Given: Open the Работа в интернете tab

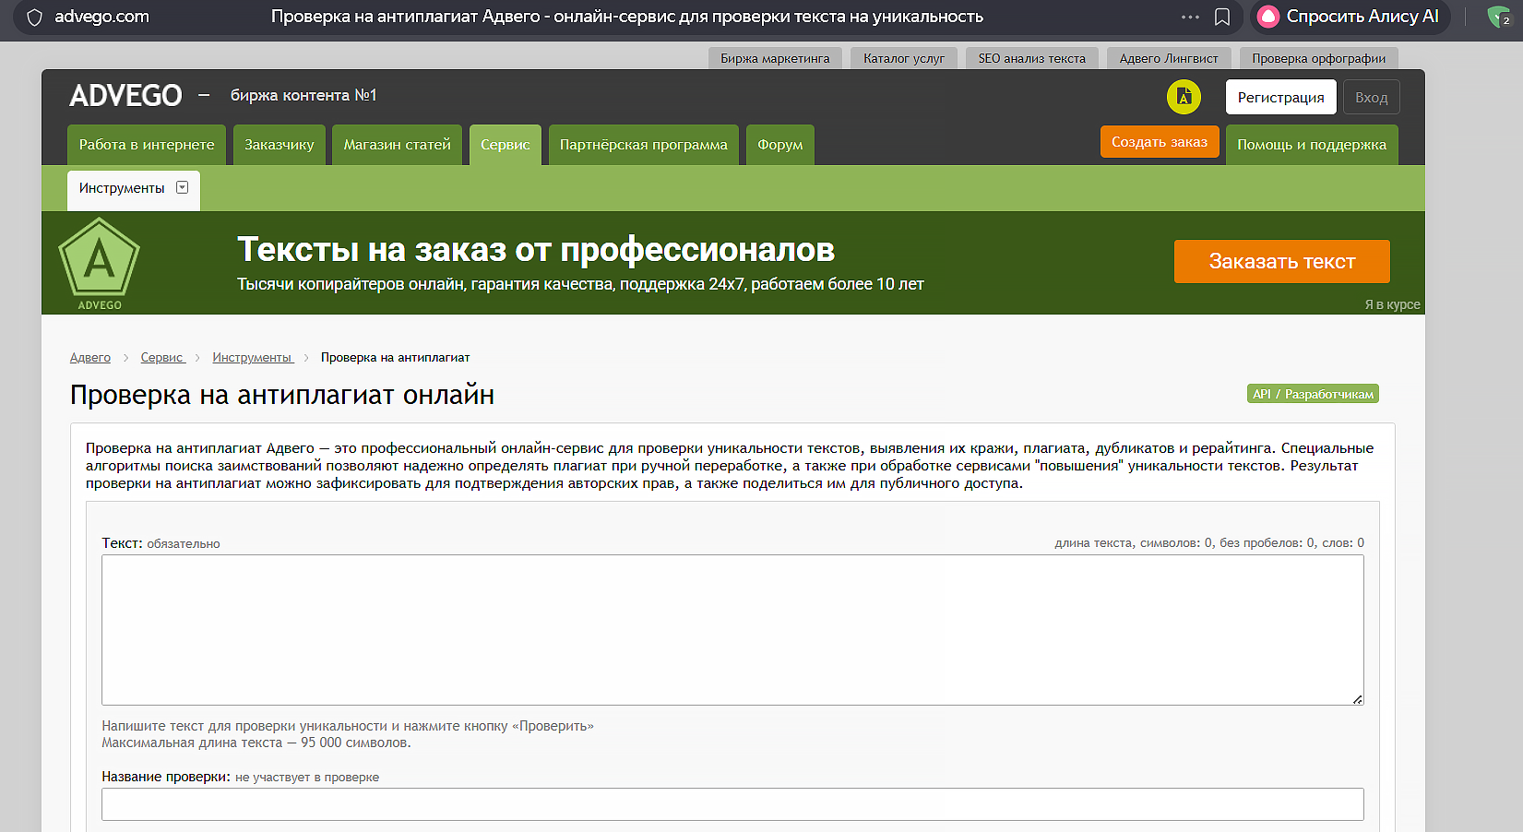Looking at the screenshot, I should 147,145.
